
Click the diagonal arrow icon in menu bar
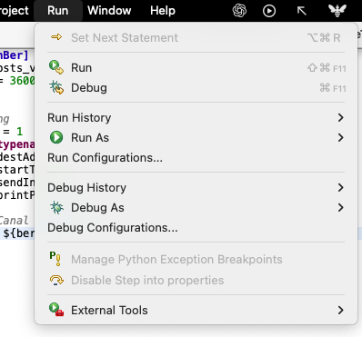coord(302,11)
